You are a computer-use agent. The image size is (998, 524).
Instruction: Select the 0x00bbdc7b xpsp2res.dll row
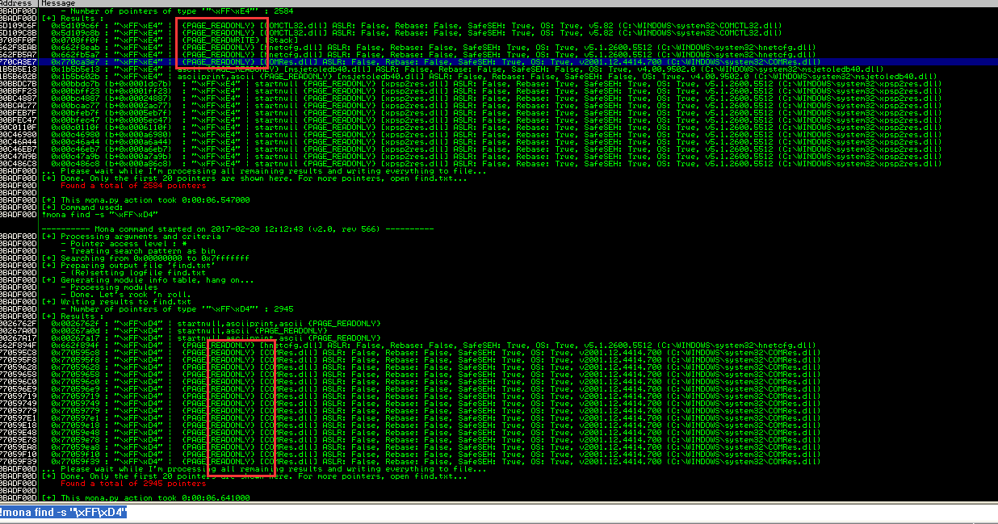click(404, 83)
